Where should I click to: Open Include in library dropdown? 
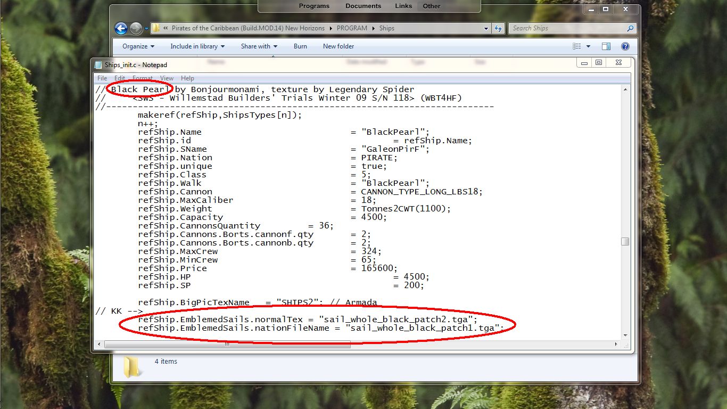pyautogui.click(x=197, y=46)
